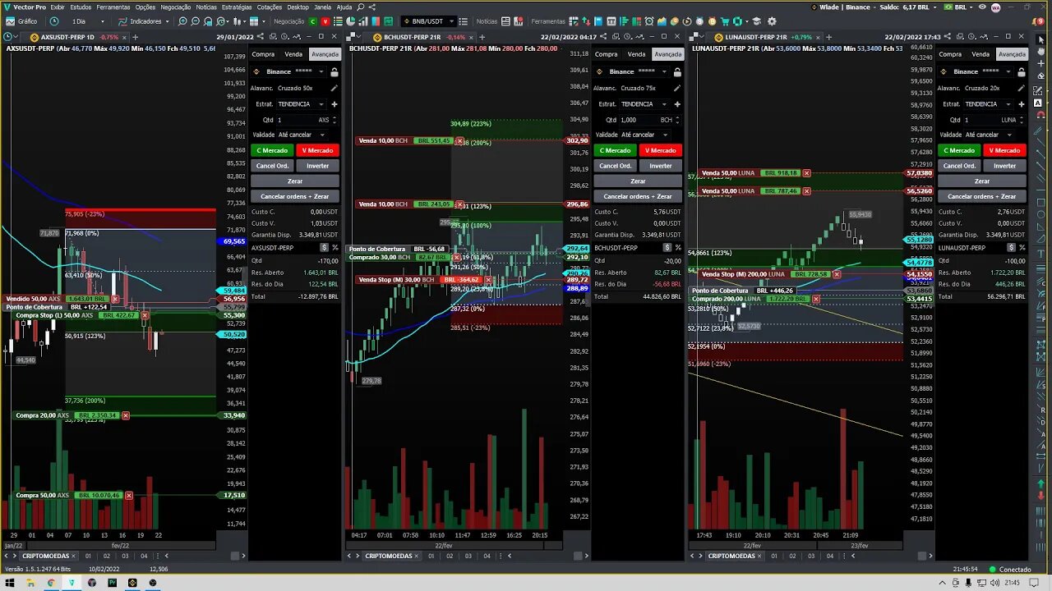This screenshot has width=1052, height=591.
Task: Open the notifications bell with badge 9
Action: (1037, 21)
